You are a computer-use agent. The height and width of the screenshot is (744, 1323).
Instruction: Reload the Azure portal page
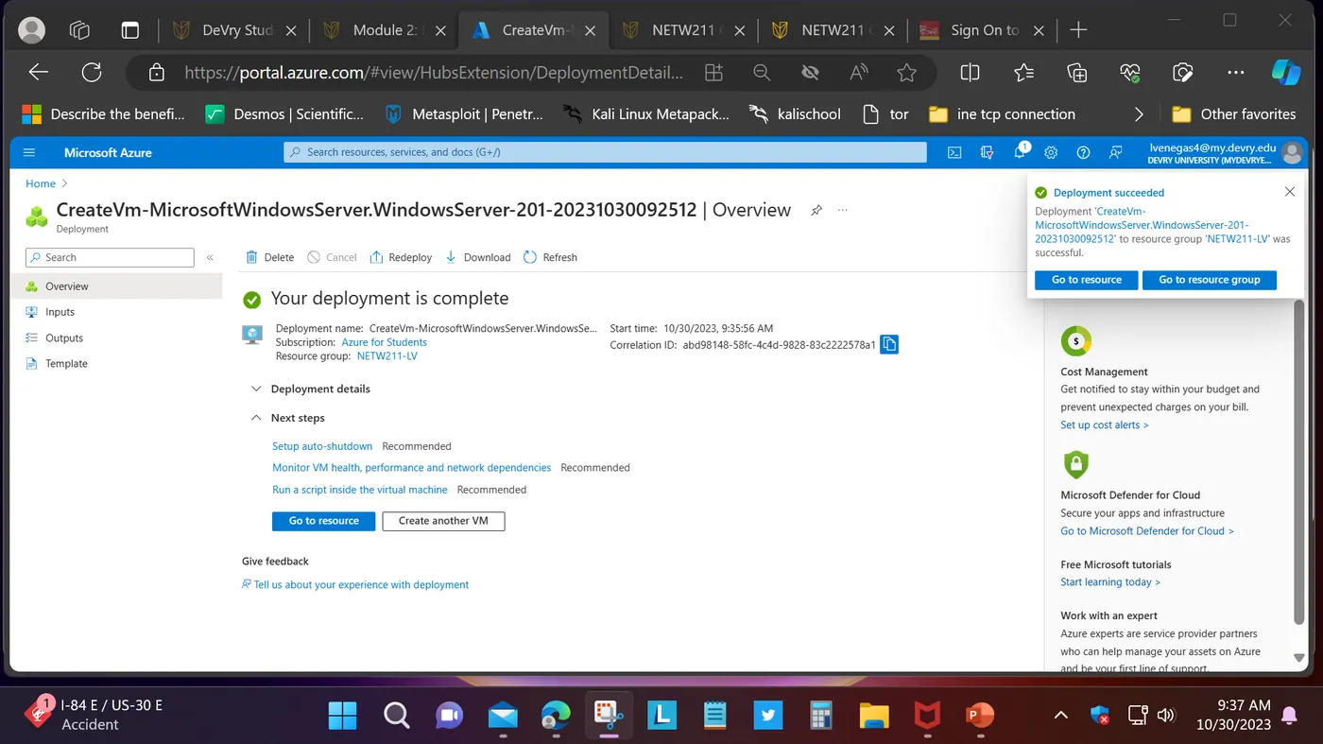92,72
